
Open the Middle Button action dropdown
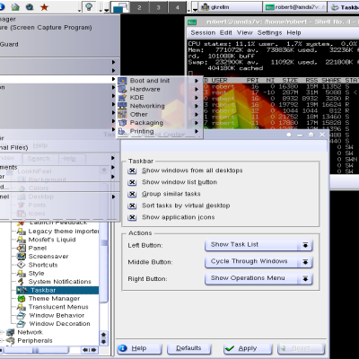[x=258, y=262]
